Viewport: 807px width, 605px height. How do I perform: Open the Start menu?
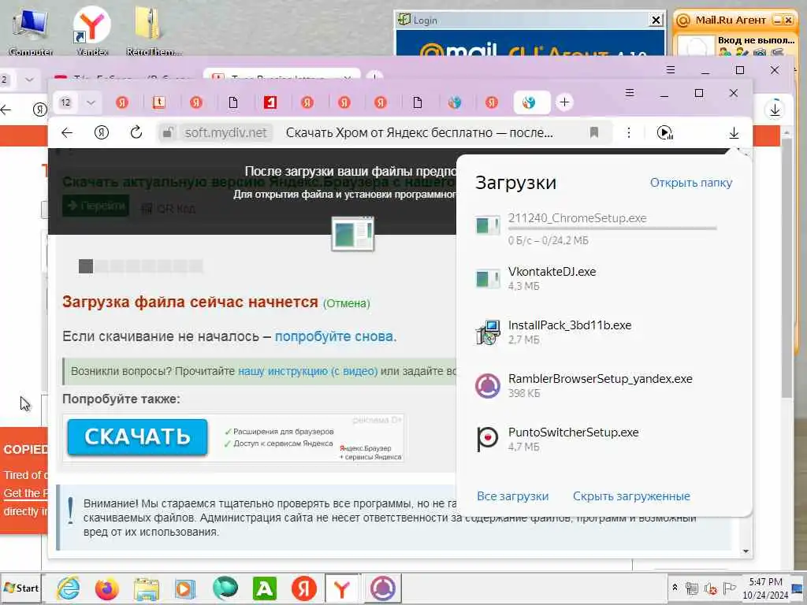[x=21, y=588]
